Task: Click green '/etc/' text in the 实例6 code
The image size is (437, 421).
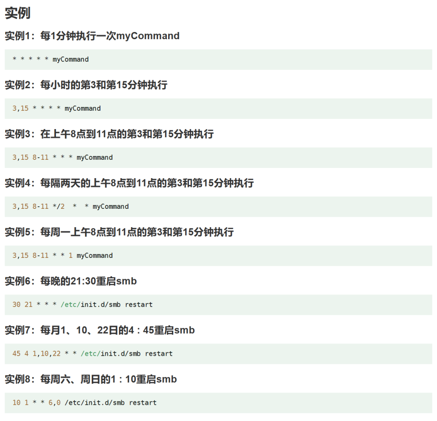Action: coord(70,304)
